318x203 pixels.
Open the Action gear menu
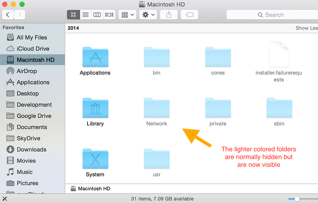coord(148,15)
